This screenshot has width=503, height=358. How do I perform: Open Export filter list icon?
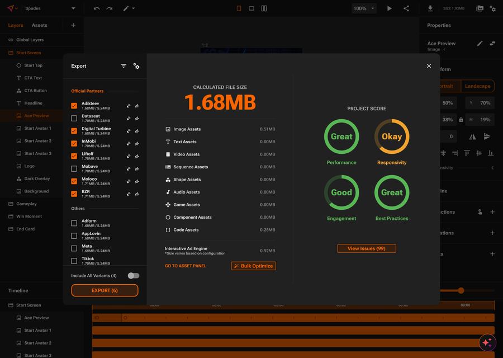point(124,66)
